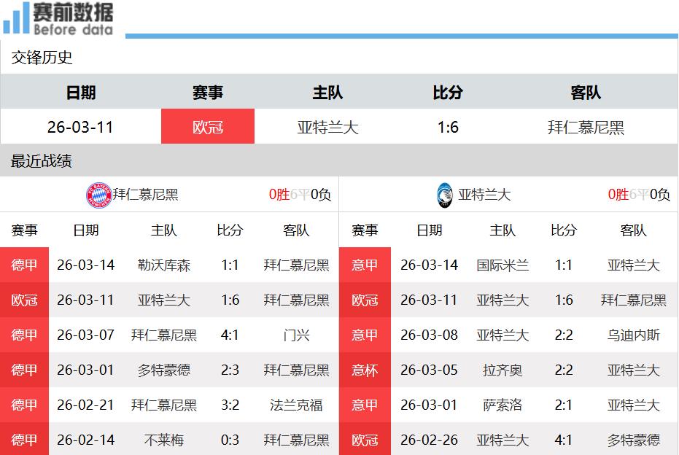Click 德甲 tag for 勒沃库森 match
The height and width of the screenshot is (455, 679).
(24, 265)
